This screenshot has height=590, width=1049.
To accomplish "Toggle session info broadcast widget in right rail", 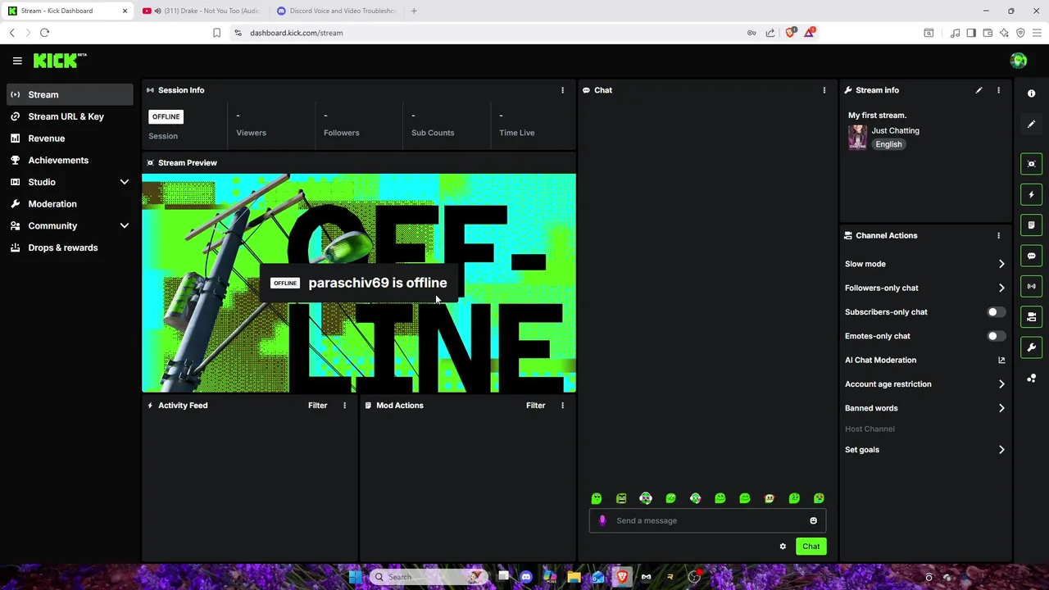I will coord(1032,286).
